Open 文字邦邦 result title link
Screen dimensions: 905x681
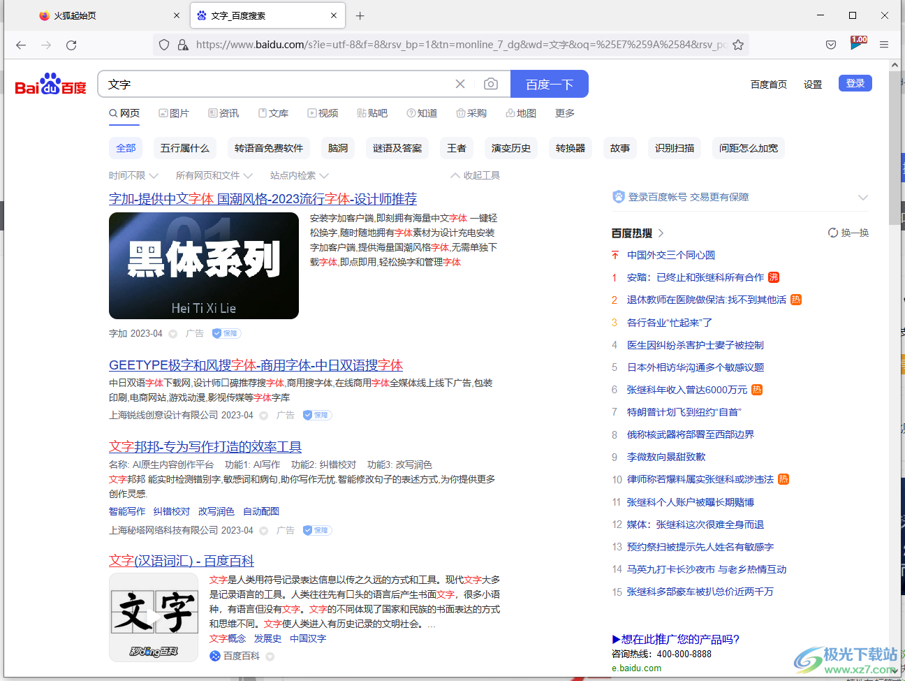point(205,447)
